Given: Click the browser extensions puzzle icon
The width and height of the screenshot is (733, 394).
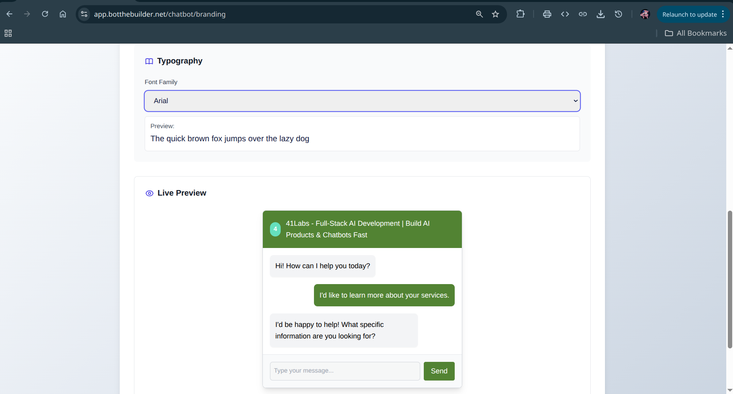Looking at the screenshot, I should 520,14.
